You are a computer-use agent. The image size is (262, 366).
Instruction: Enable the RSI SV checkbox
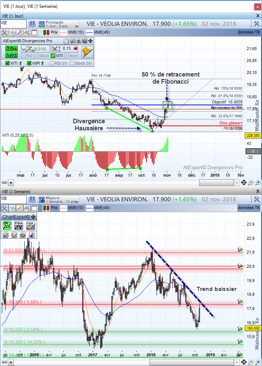(52, 63)
